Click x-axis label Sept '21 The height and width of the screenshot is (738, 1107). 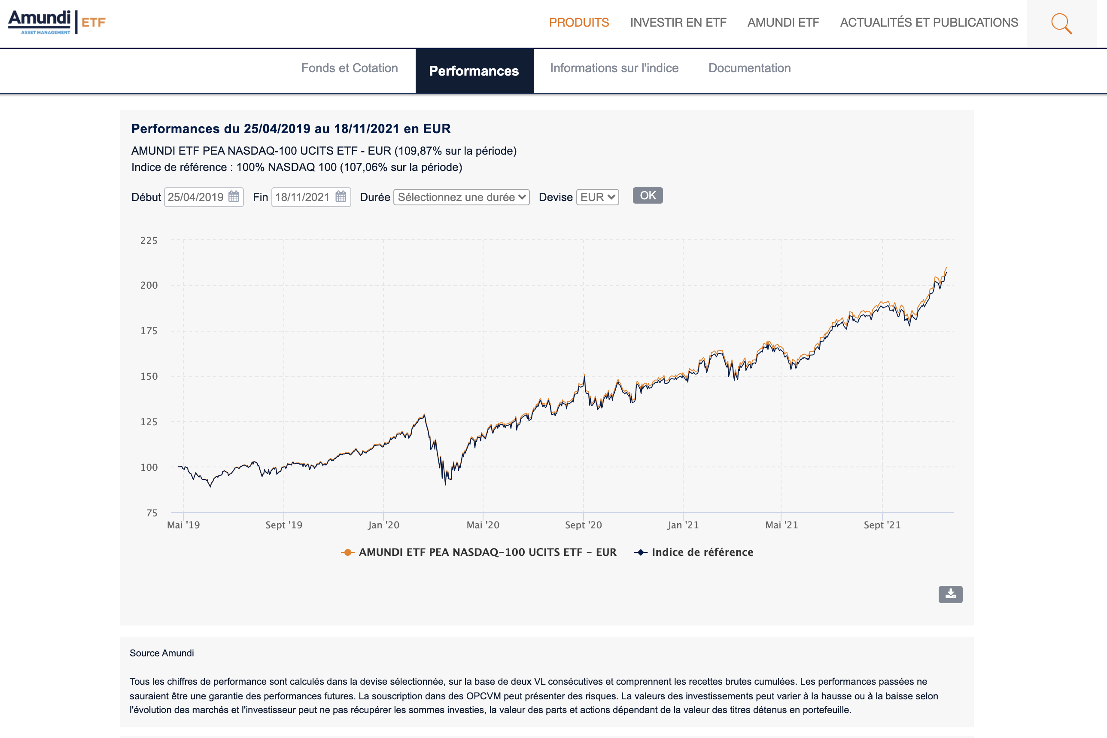882,525
